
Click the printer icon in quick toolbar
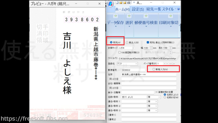tap(128, 2)
